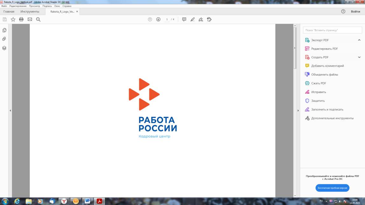Select the Rabota_R_Logo_Ve... document tab
Viewport: 365px width, 205px height.
point(62,12)
